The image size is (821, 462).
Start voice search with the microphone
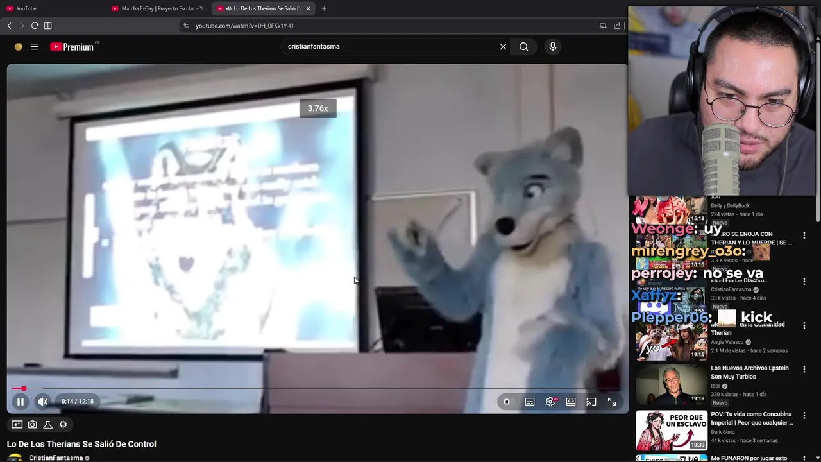point(553,47)
